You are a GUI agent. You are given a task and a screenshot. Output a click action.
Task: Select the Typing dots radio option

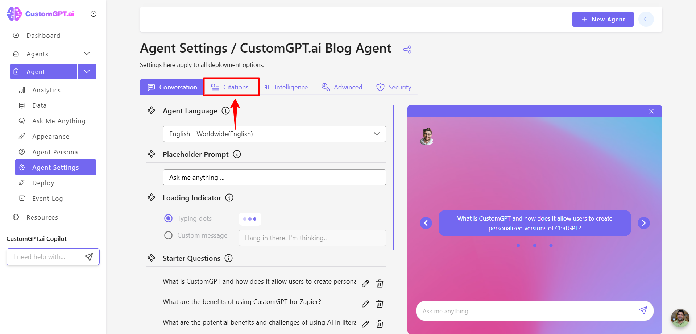coord(168,218)
